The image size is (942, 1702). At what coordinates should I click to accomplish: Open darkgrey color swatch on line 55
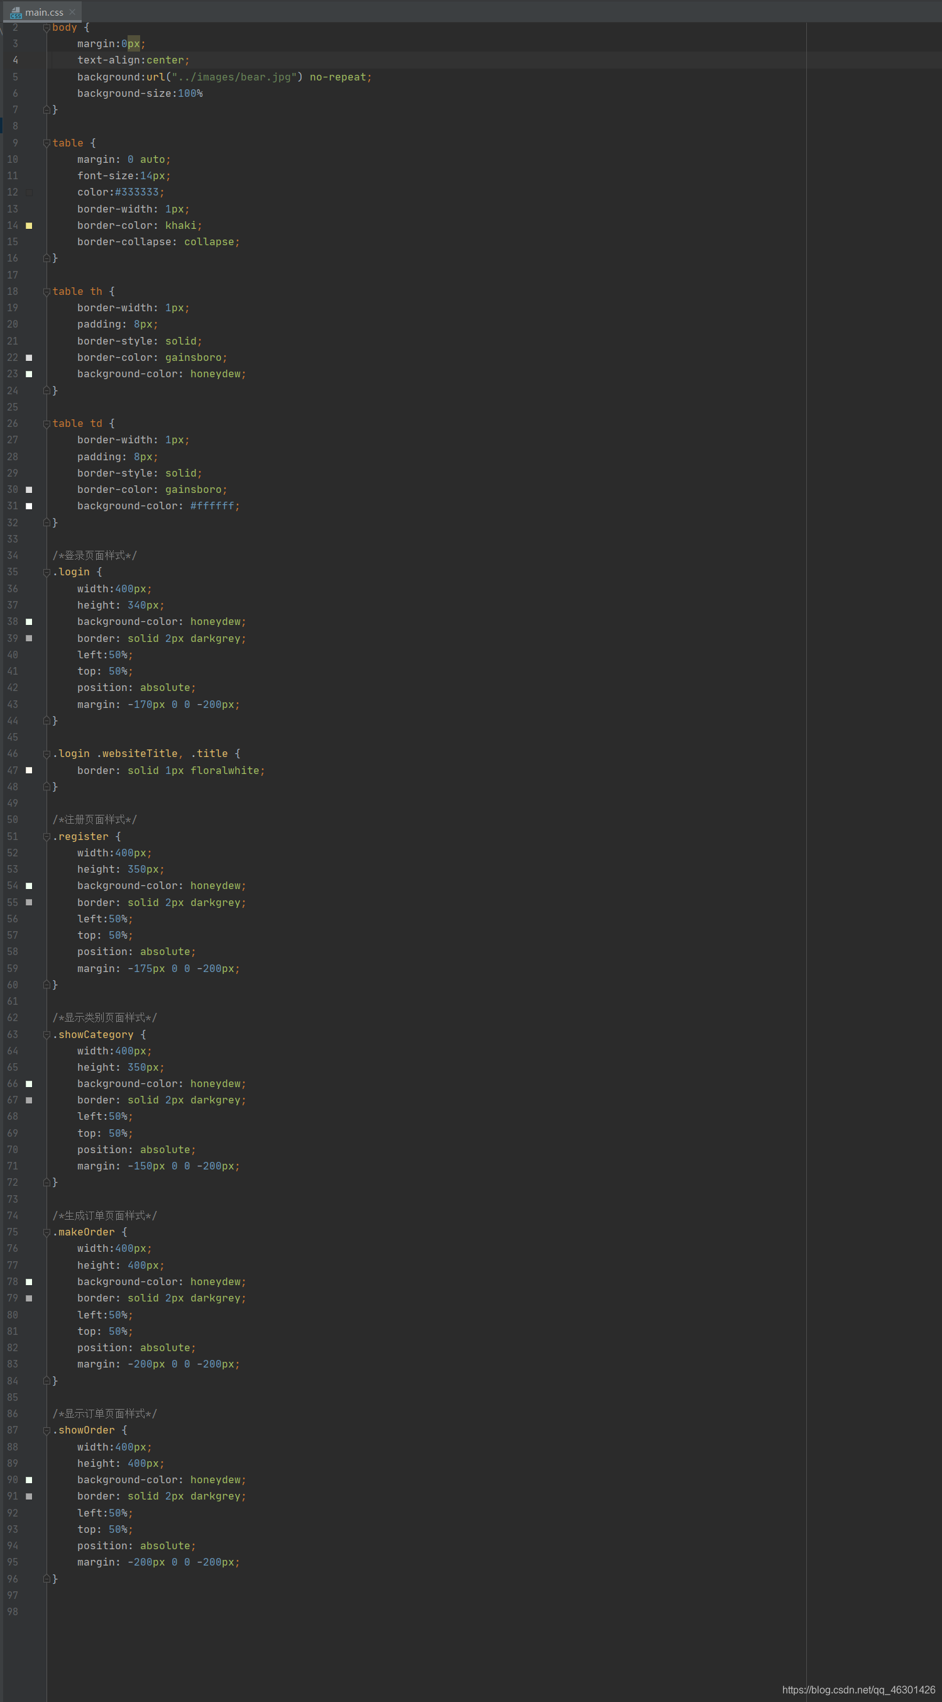pyautogui.click(x=29, y=902)
